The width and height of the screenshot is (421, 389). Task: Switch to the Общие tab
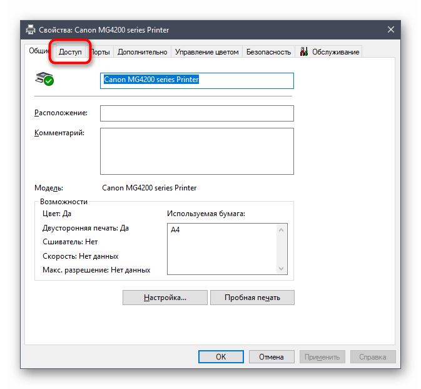click(39, 51)
